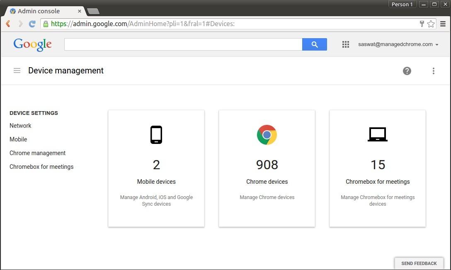Go to Chrome management settings
451x270 pixels.
pos(37,153)
